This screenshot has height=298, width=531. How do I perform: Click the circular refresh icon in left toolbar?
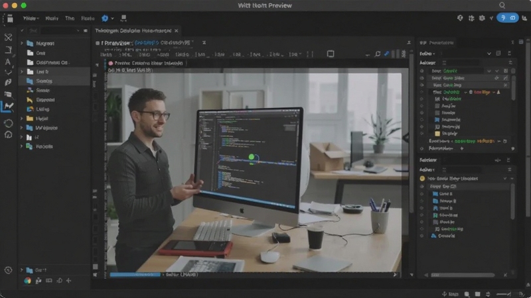tap(8, 123)
